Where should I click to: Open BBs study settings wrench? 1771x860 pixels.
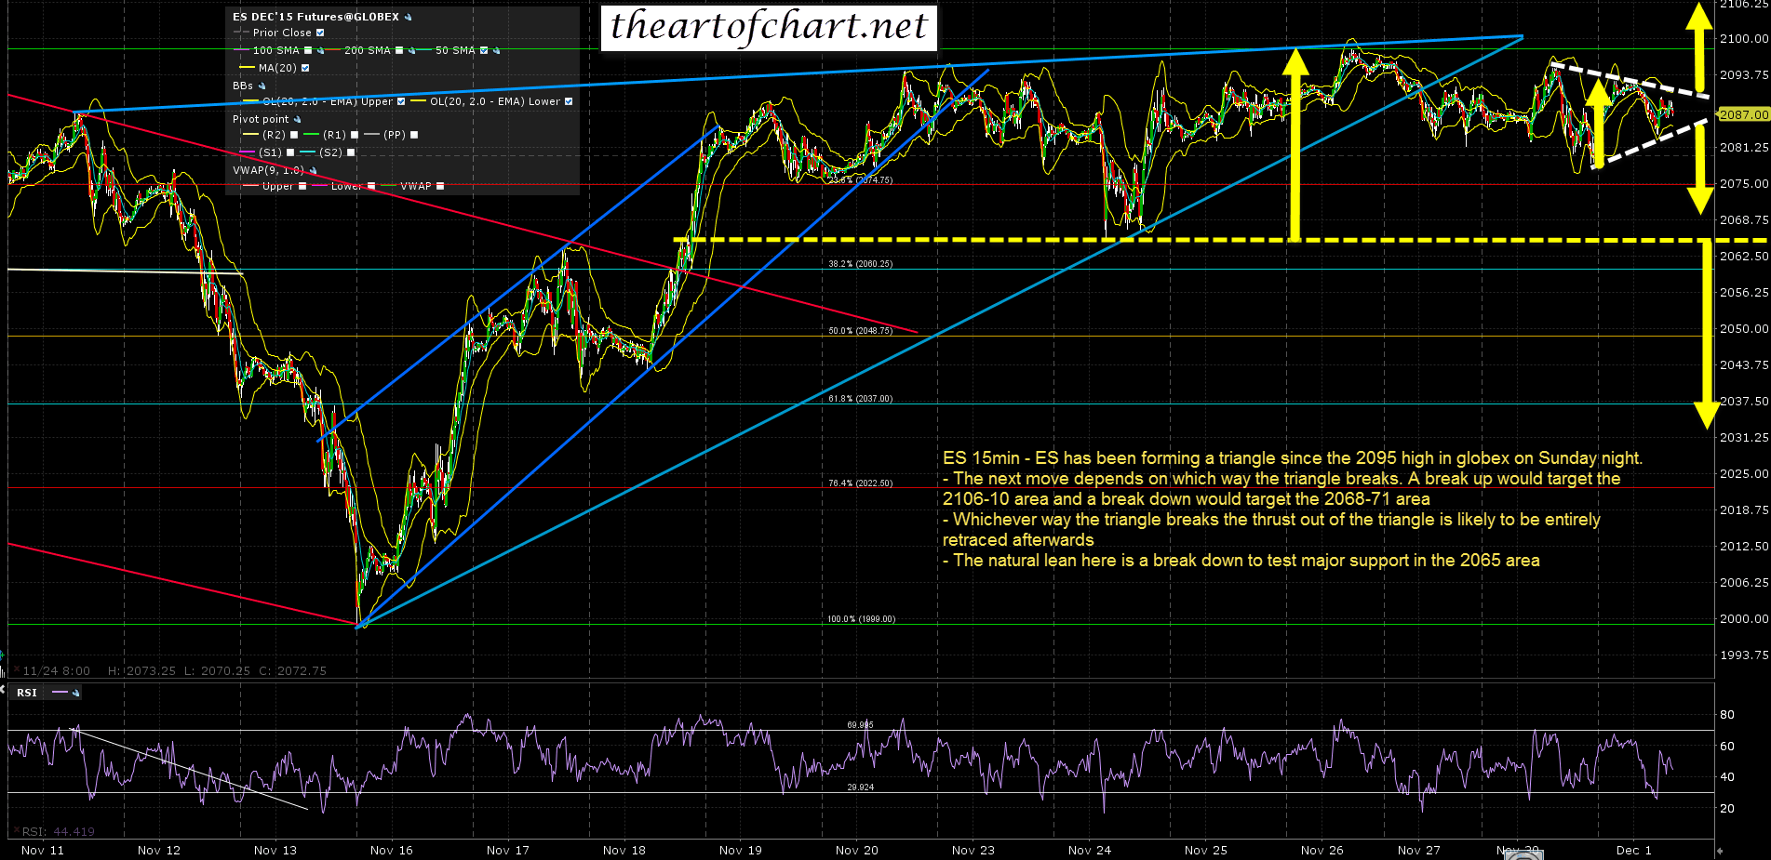262,86
